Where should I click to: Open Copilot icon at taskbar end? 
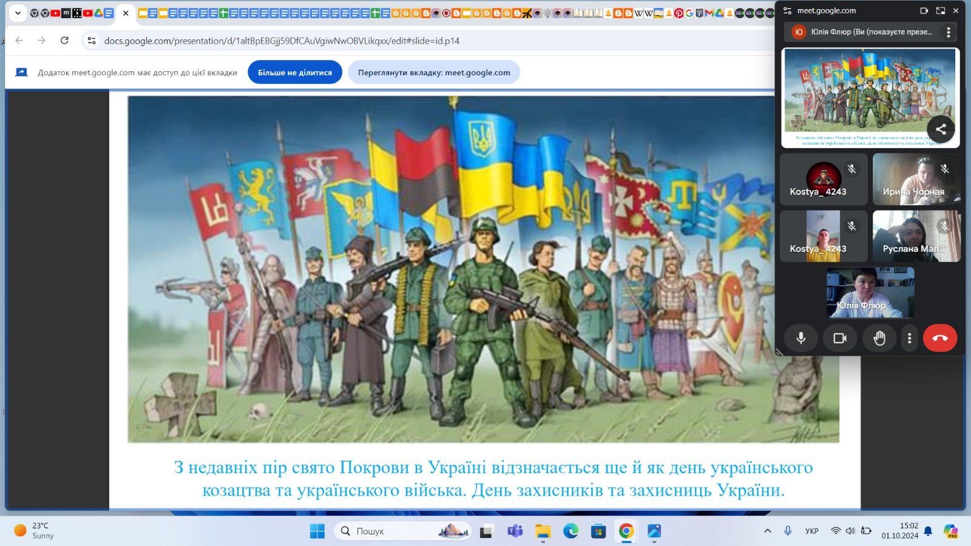pyautogui.click(x=951, y=531)
